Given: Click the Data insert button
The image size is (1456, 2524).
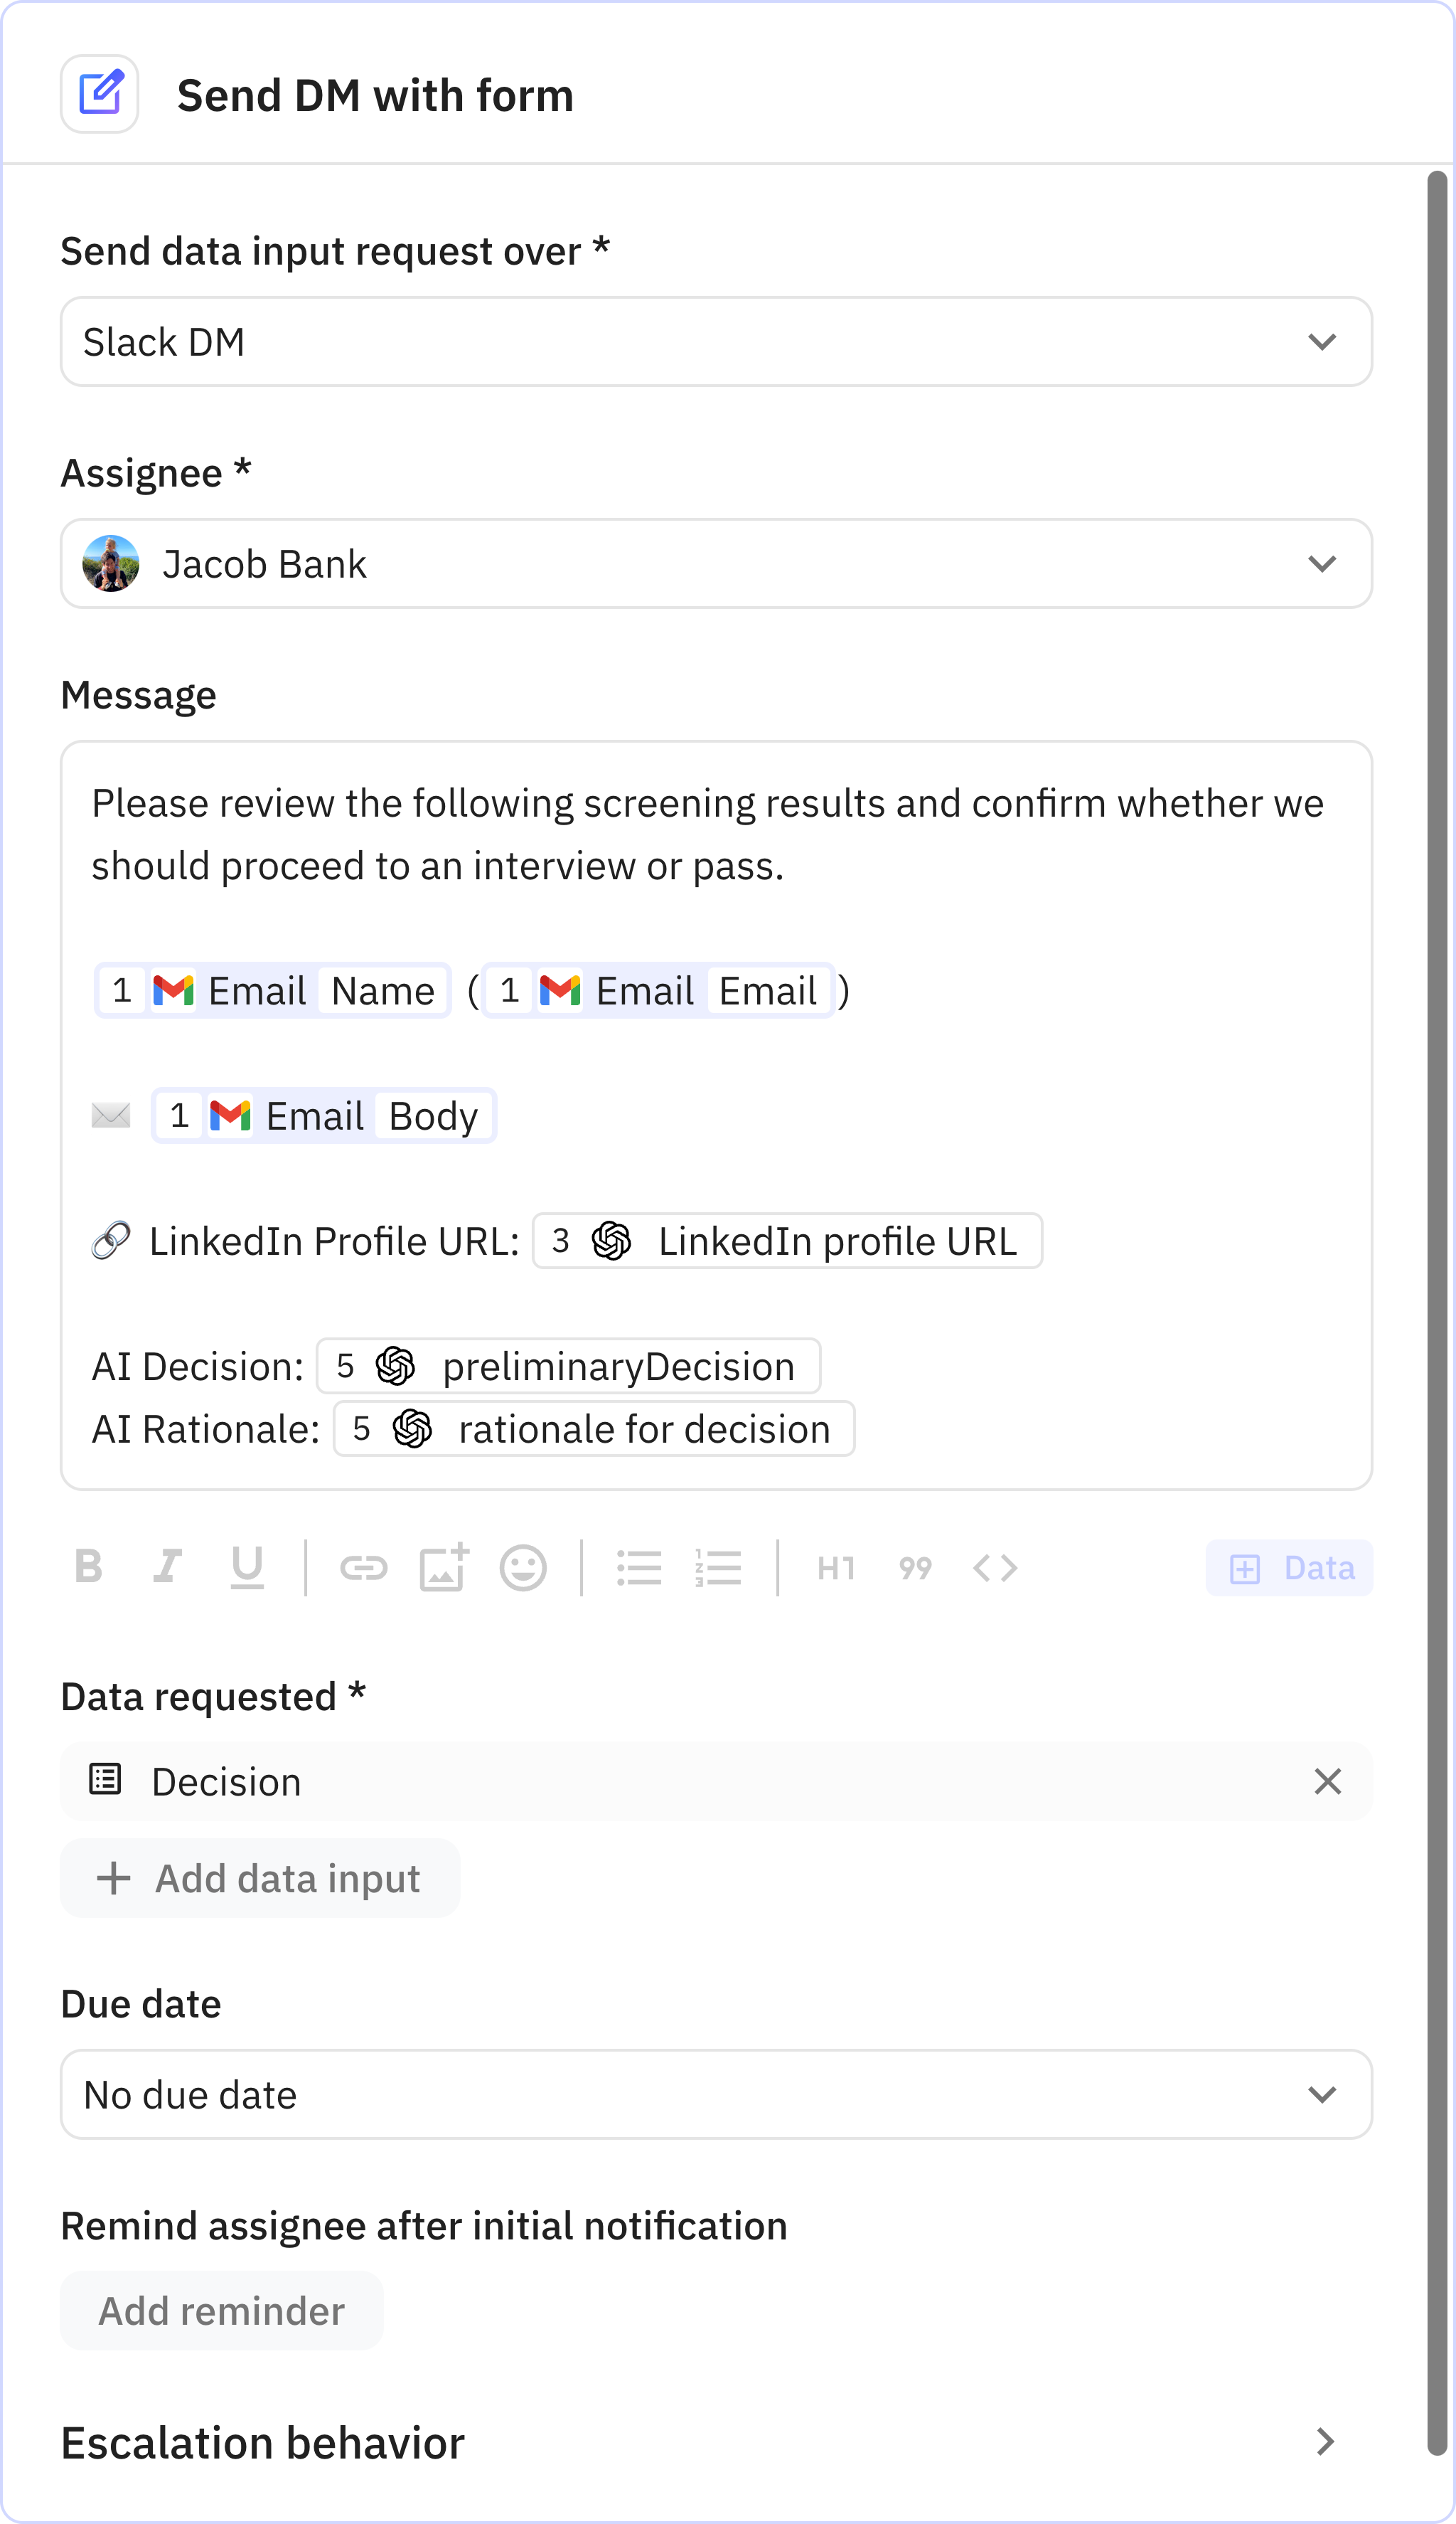Looking at the screenshot, I should [1289, 1568].
